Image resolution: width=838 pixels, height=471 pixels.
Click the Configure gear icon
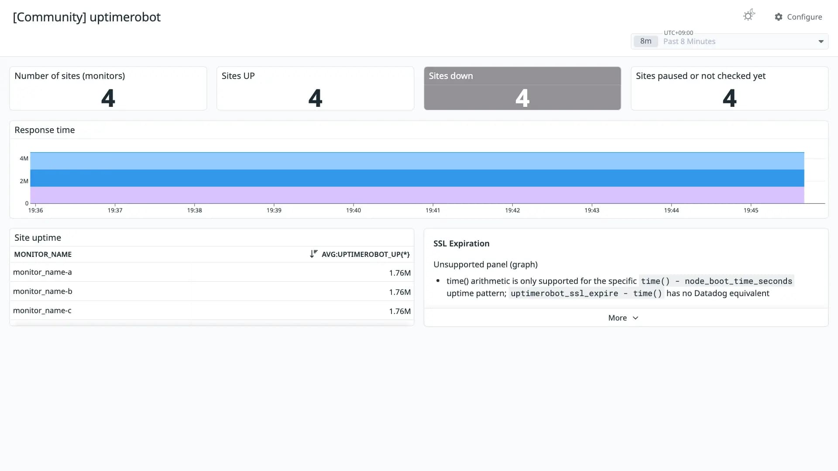coord(779,17)
